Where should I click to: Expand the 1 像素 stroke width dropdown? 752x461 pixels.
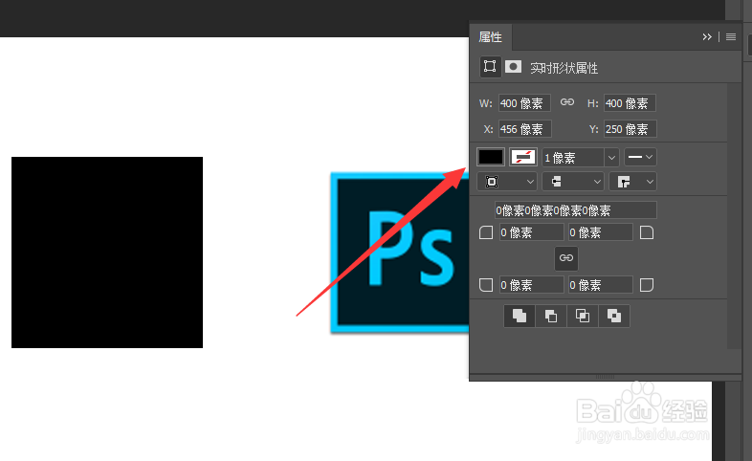pos(611,157)
